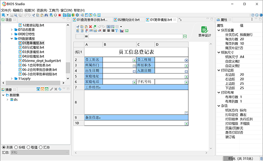
Task: Select the 取值 radio button
Action: [32, 147]
